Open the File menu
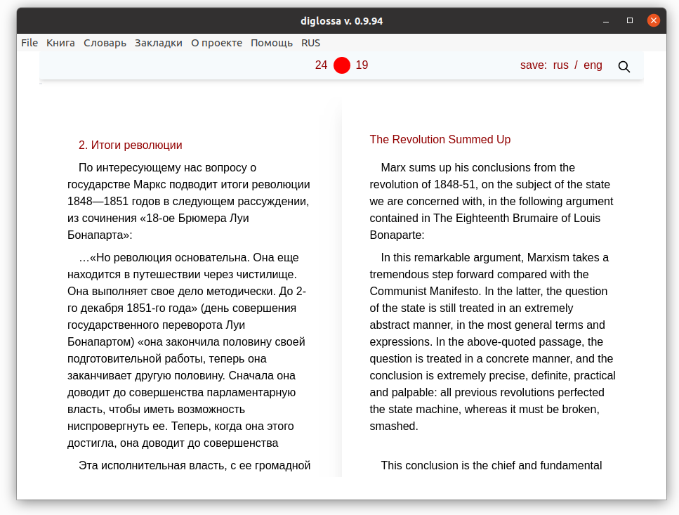The image size is (679, 515). 29,43
